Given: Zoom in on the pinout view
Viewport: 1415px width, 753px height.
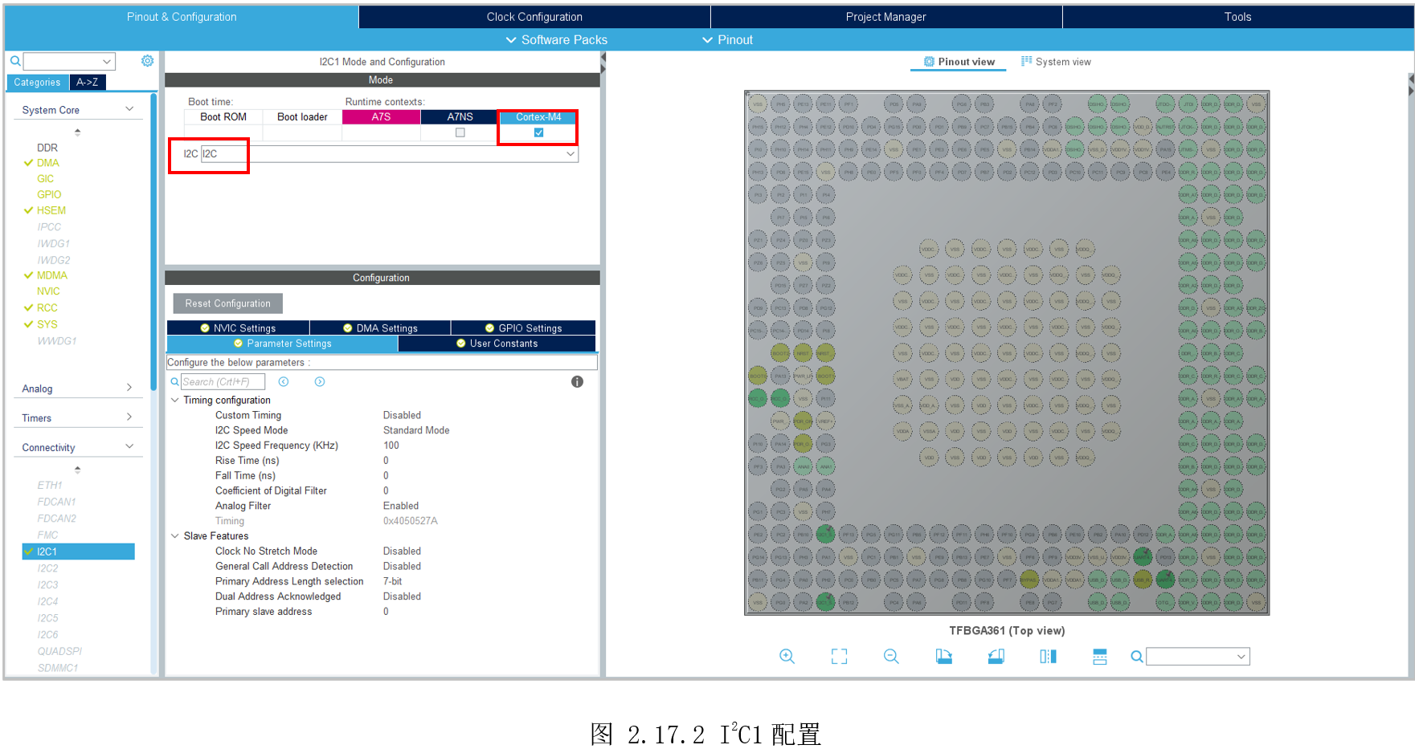Looking at the screenshot, I should pyautogui.click(x=787, y=656).
